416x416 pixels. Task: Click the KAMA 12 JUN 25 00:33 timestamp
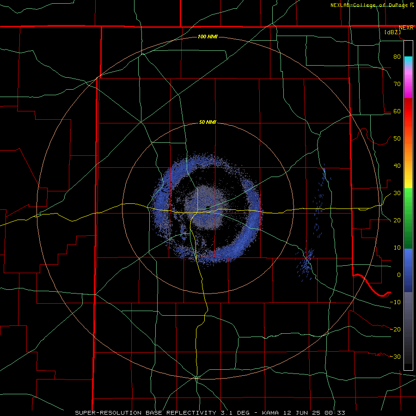click(x=304, y=413)
